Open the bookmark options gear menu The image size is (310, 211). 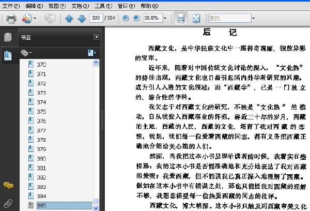click(26, 53)
